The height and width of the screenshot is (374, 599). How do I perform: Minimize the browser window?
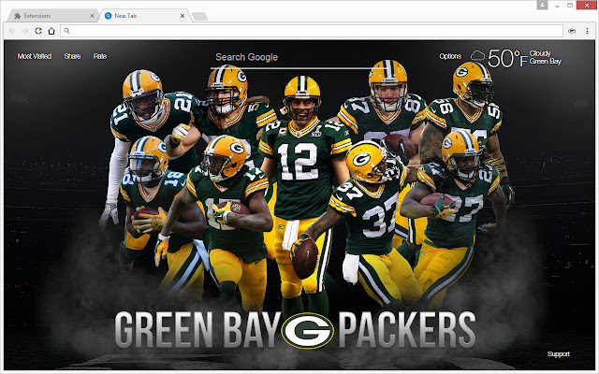[558, 6]
